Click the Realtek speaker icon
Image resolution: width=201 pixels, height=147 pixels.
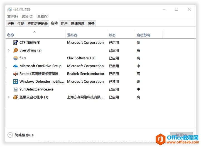click(x=16, y=74)
